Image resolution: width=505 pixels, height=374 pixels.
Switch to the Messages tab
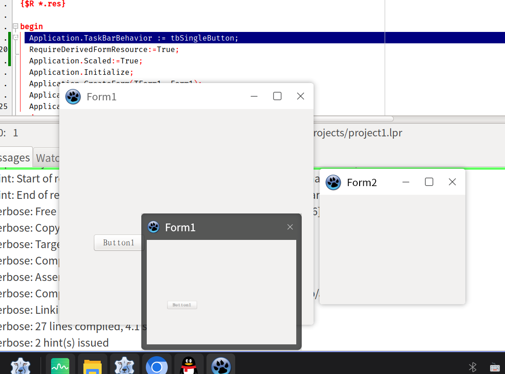[x=15, y=158]
